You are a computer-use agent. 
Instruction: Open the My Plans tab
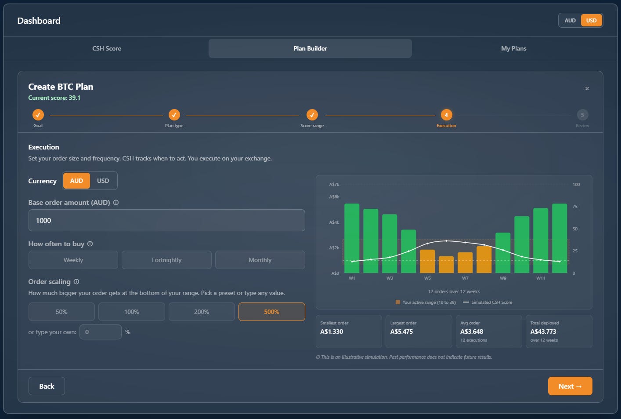click(x=514, y=48)
